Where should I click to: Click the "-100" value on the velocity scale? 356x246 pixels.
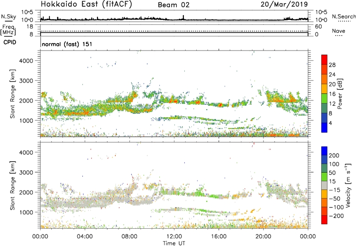(x=336, y=207)
